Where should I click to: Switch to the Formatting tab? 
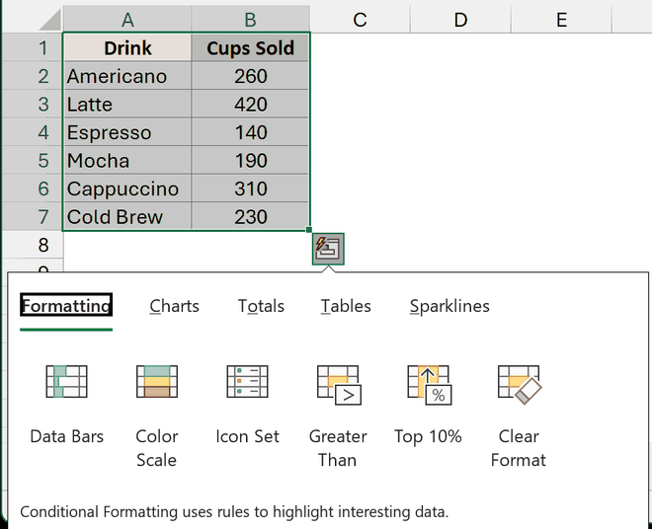66,306
